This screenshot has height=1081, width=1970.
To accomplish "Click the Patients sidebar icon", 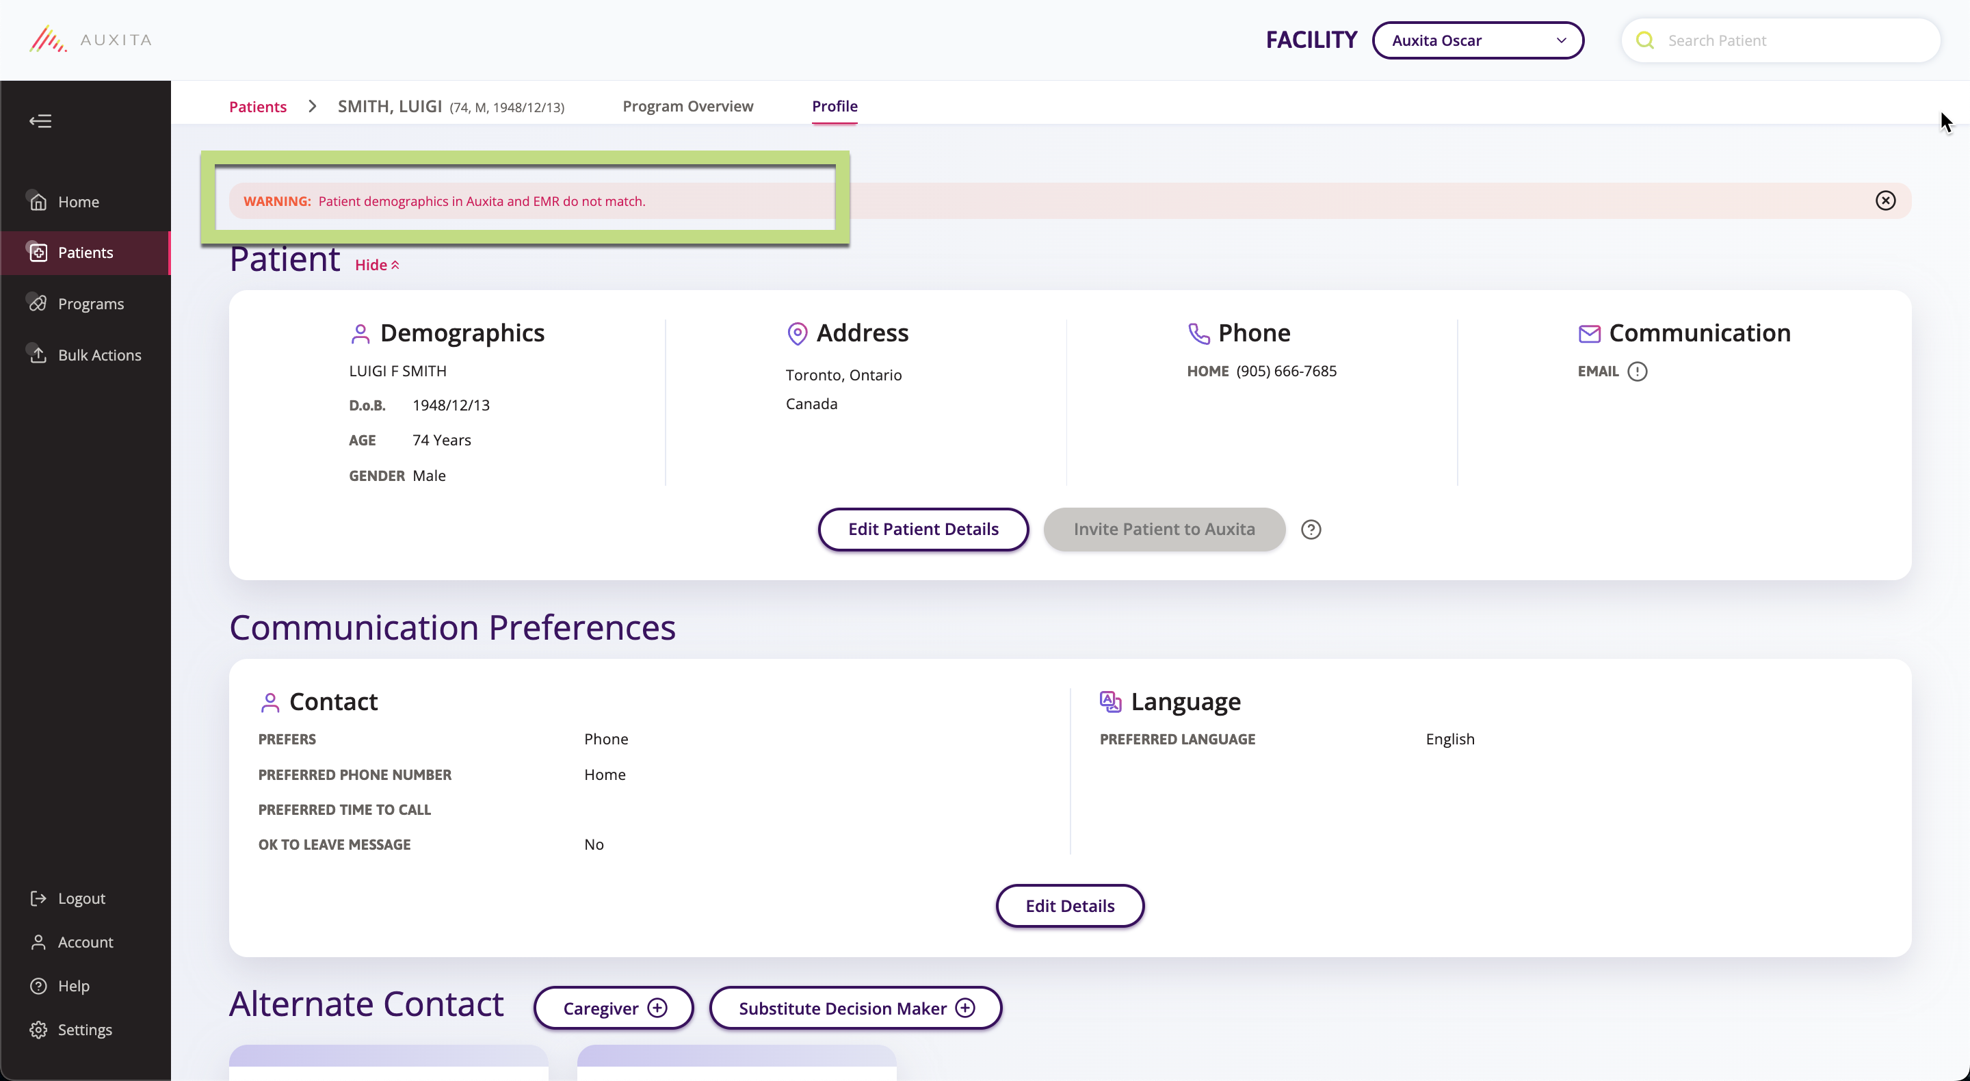I will tap(38, 252).
